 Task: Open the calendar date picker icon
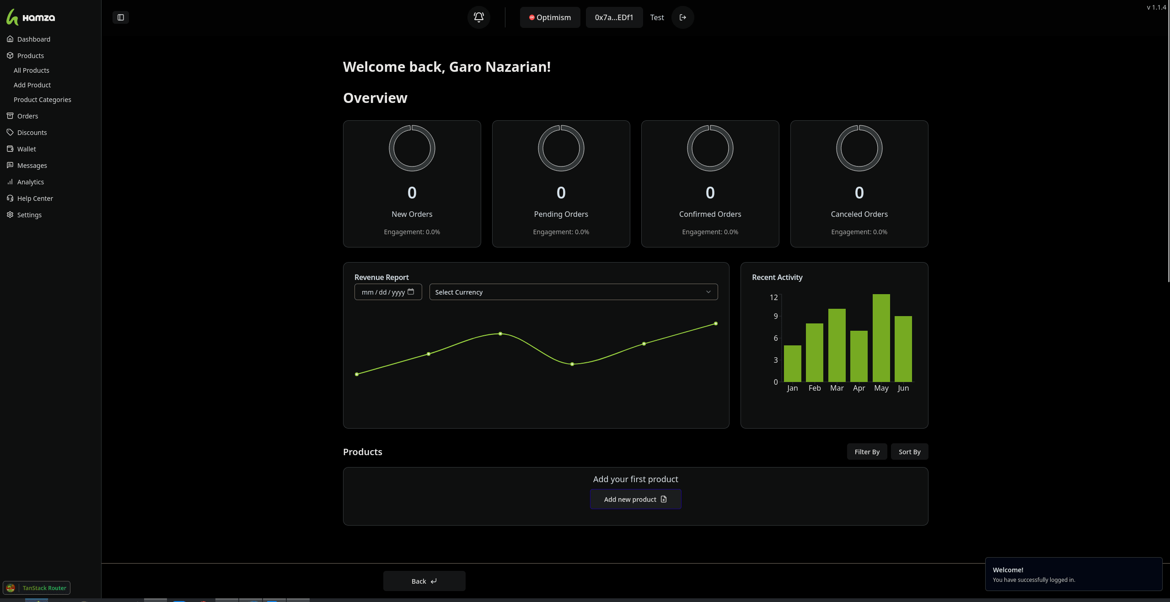pos(411,292)
